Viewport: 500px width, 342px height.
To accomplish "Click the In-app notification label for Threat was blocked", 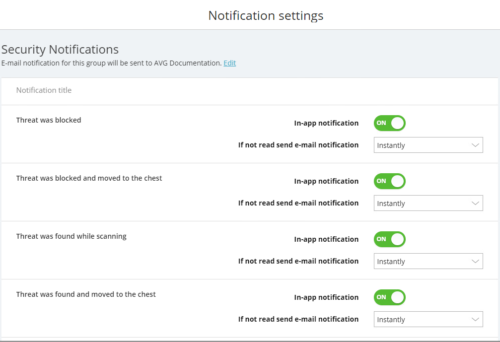I will [x=326, y=123].
